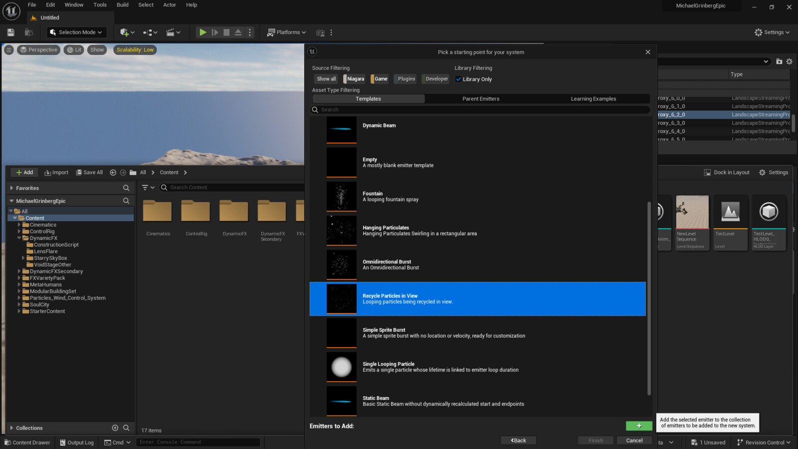This screenshot has height=449, width=798.
Task: Click the Search Content input field
Action: coord(232,188)
